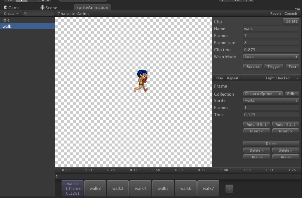Open the panel options menu icon
The width and height of the screenshot is (302, 198).
(x=298, y=9)
